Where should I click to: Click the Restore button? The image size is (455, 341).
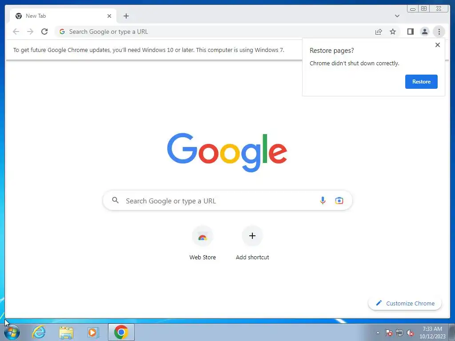point(421,82)
